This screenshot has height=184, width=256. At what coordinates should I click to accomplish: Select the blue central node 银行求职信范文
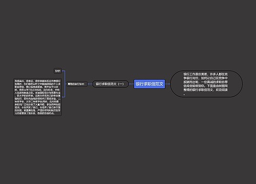150,84
